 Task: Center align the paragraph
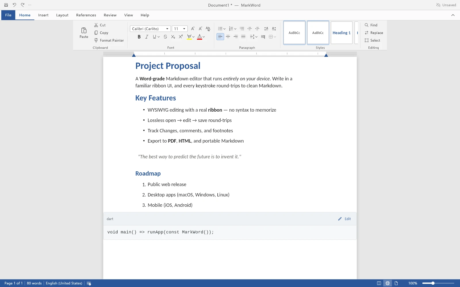tap(228, 37)
